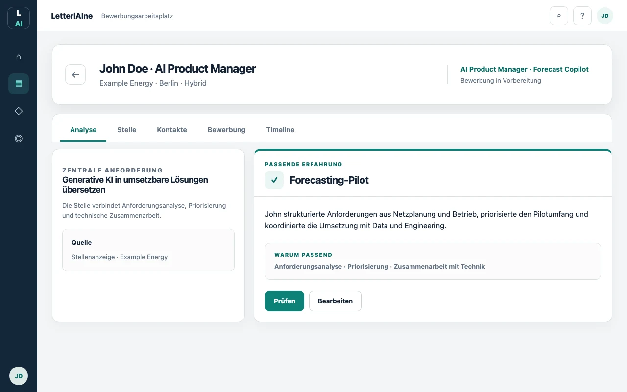
Task: Click heading Generative KI in umsetzbare Lösungen übersetzen
Action: tap(135, 185)
